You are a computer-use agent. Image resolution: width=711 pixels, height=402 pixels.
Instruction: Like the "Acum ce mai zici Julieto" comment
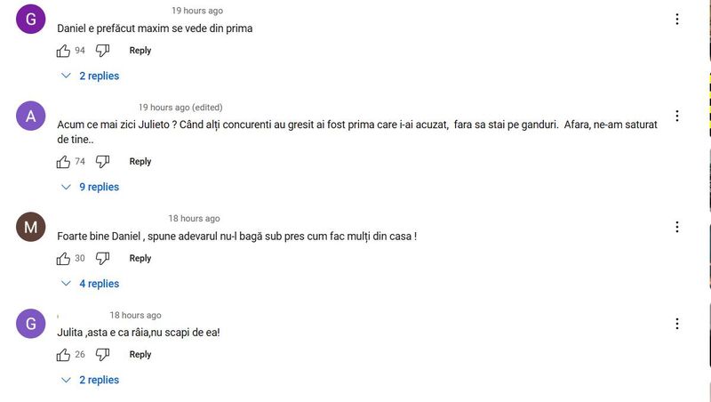[x=63, y=162]
